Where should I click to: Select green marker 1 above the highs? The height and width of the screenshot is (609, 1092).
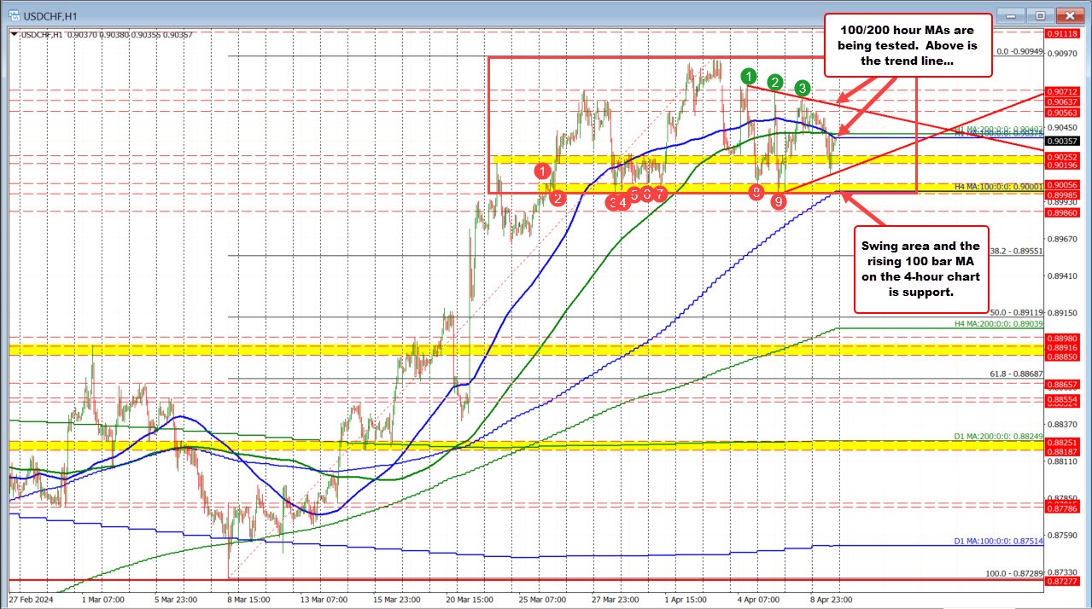click(x=748, y=77)
